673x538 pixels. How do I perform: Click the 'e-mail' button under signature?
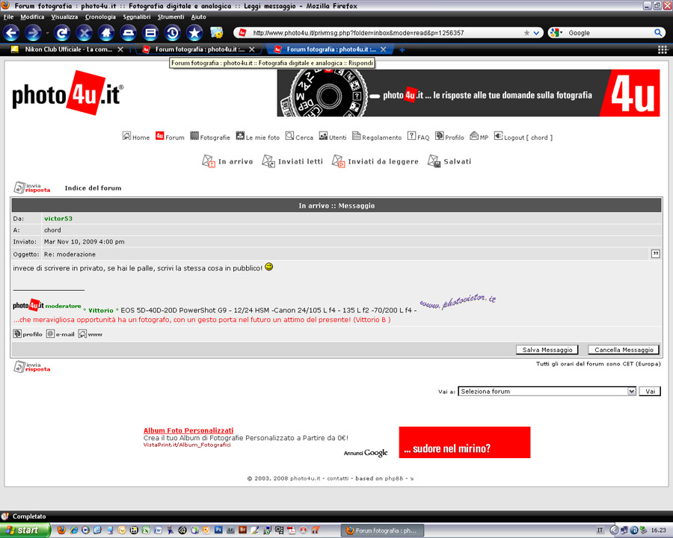point(61,334)
